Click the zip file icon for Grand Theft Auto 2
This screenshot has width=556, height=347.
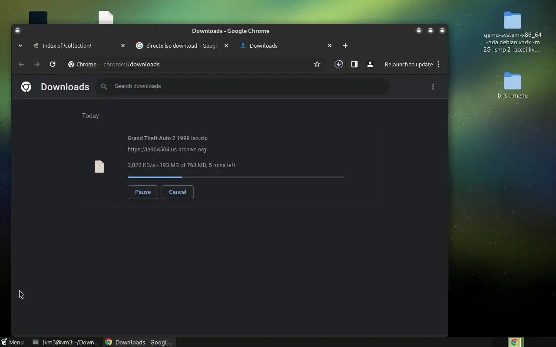pos(99,167)
